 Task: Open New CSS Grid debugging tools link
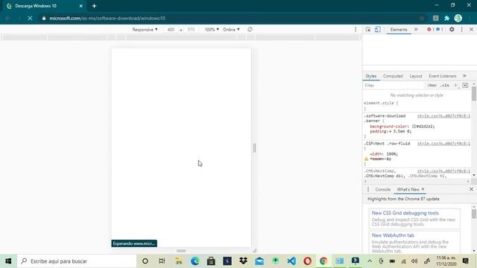pos(405,213)
